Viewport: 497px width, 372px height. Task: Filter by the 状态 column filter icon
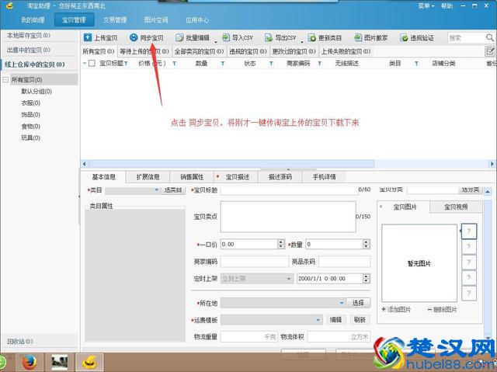271,64
